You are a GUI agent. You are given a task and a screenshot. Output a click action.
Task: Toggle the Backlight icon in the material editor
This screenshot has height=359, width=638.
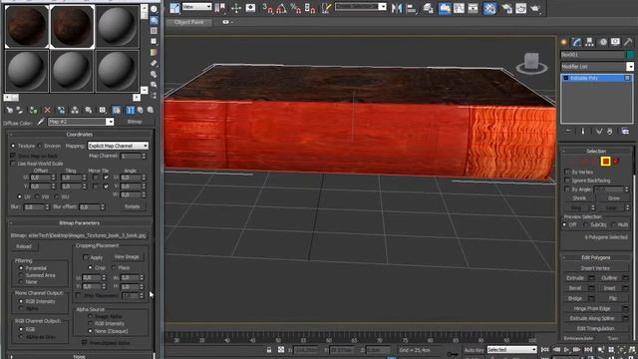[x=154, y=20]
